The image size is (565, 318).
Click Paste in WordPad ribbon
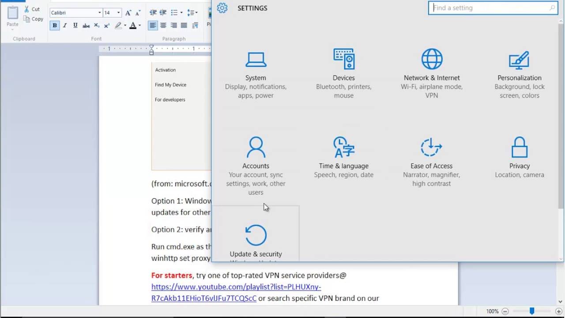point(13,17)
